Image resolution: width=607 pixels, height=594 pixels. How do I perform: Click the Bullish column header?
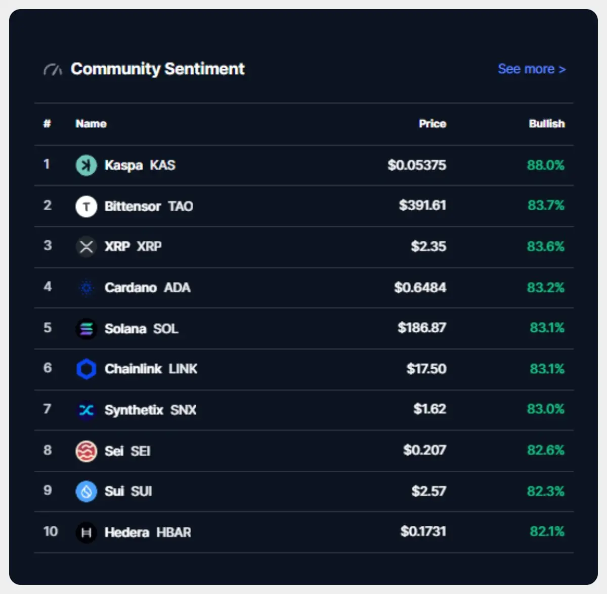(x=547, y=124)
